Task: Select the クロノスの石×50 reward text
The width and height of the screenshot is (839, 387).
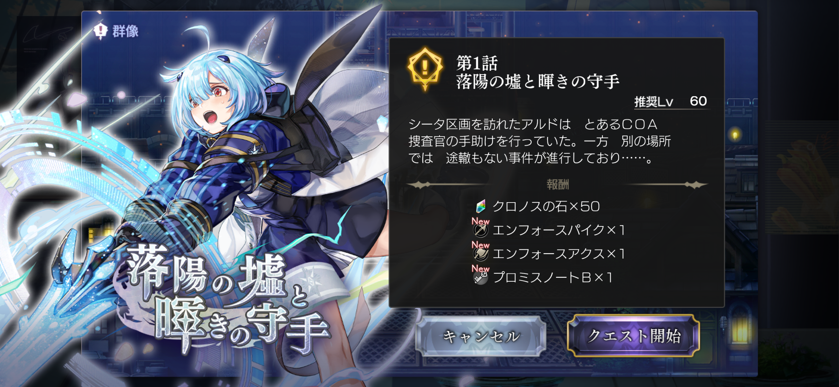Action: point(546,206)
